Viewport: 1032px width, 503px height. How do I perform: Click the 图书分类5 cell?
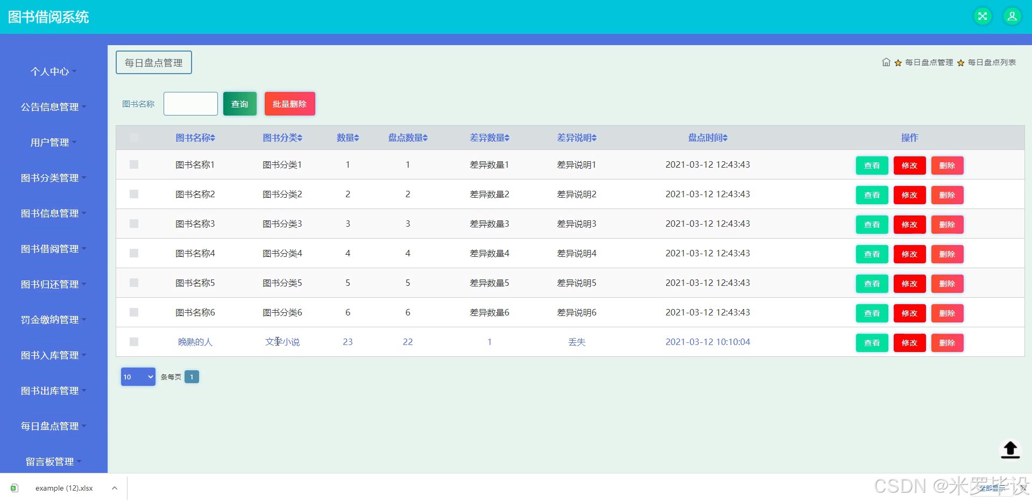pos(282,283)
